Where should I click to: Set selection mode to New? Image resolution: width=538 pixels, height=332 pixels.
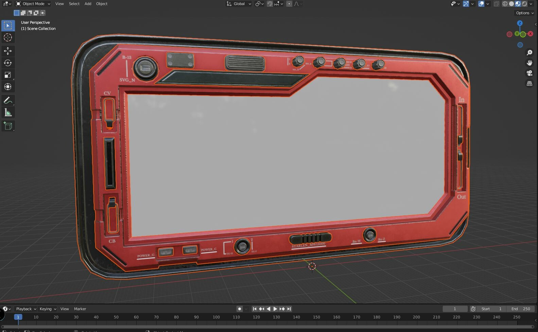[x=17, y=13]
